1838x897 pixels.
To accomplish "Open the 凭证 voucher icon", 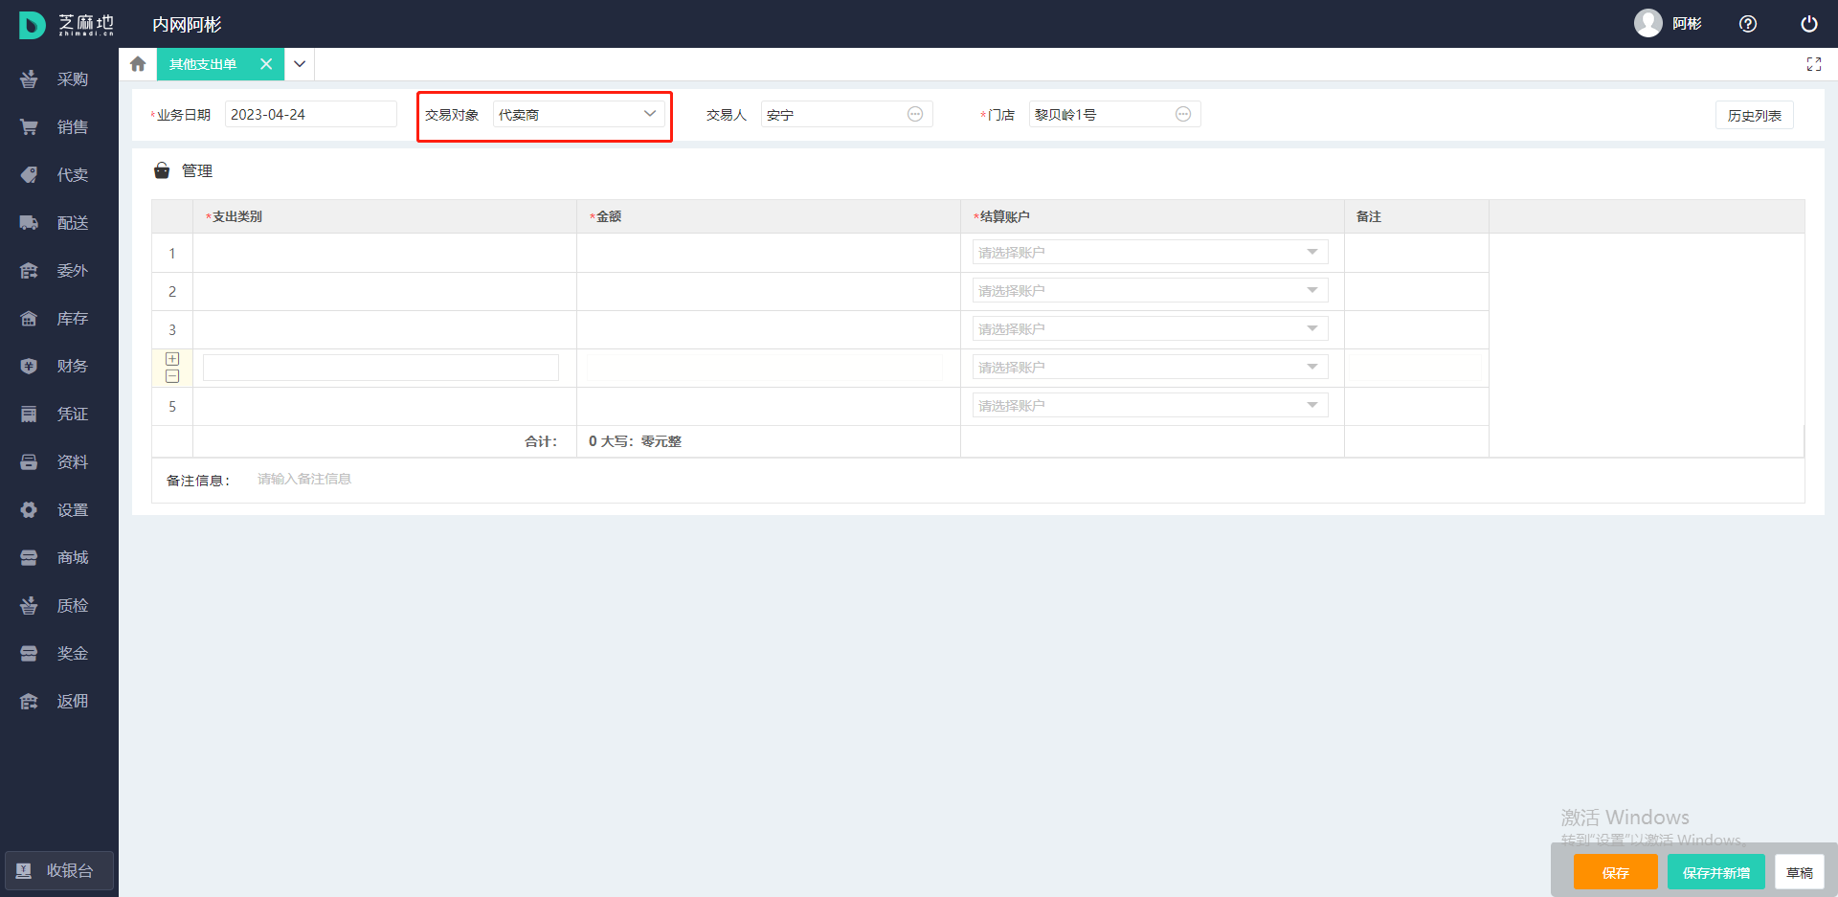I will tap(29, 414).
